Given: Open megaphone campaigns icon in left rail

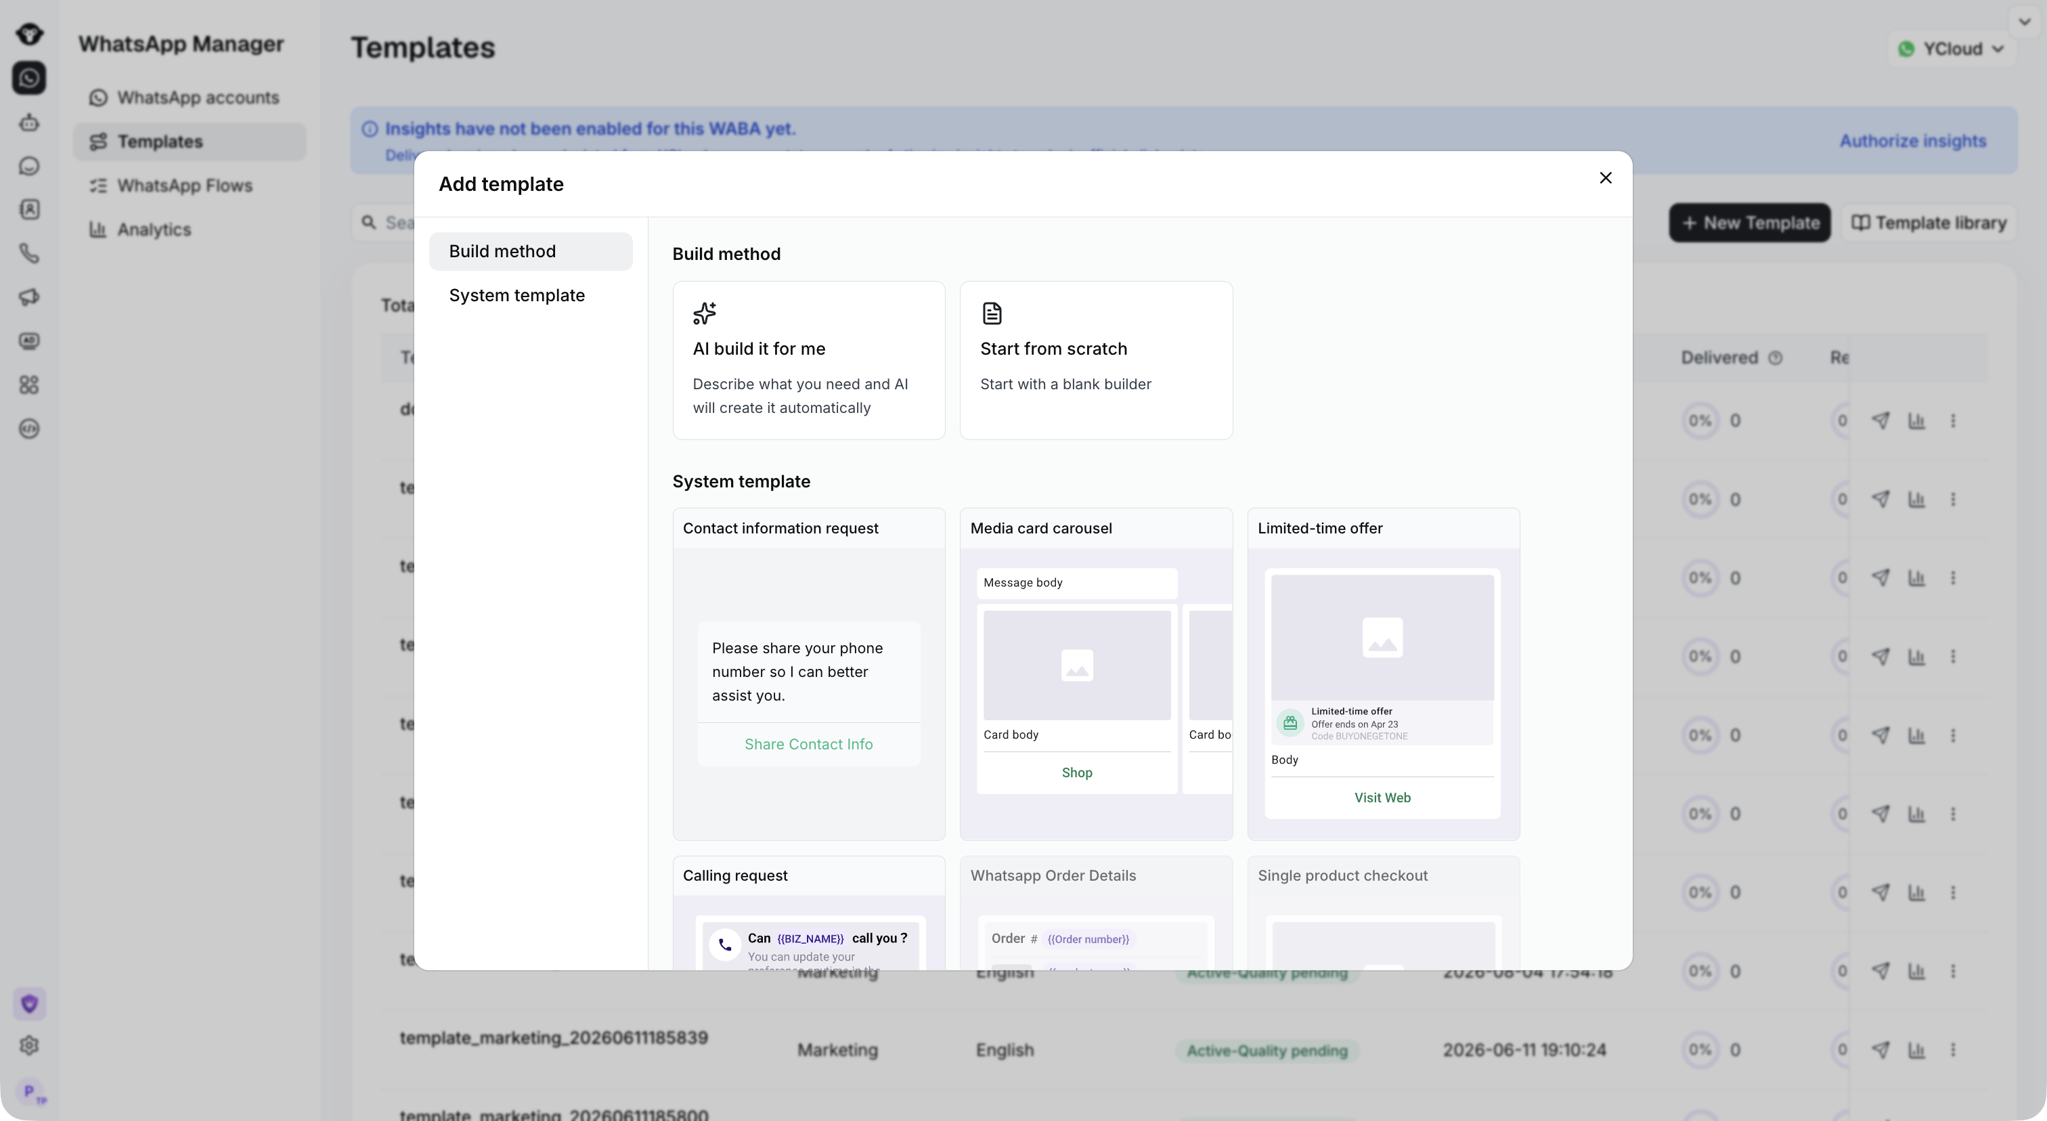Looking at the screenshot, I should 29,297.
